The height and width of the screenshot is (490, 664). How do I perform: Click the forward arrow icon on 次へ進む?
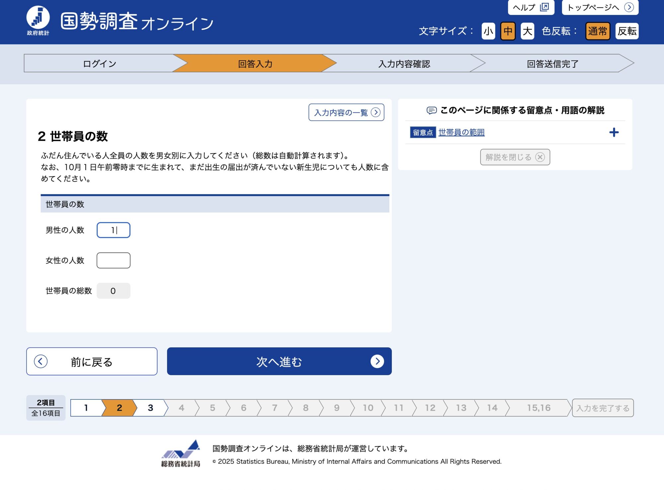377,361
